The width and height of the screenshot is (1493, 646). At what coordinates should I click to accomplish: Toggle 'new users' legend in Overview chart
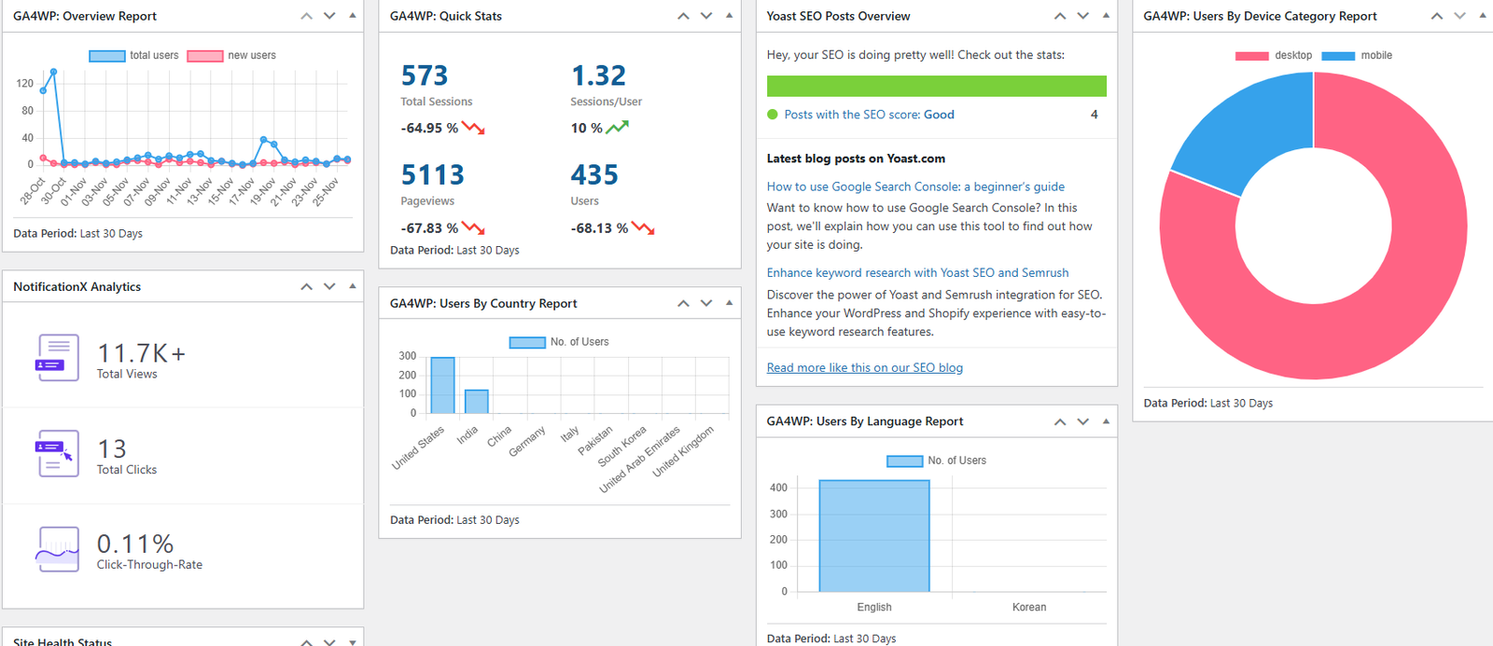[x=231, y=56]
